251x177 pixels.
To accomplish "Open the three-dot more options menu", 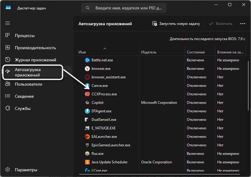I will point(242,24).
